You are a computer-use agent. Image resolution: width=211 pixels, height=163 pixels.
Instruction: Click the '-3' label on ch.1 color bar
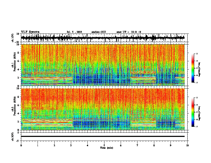[196, 54]
